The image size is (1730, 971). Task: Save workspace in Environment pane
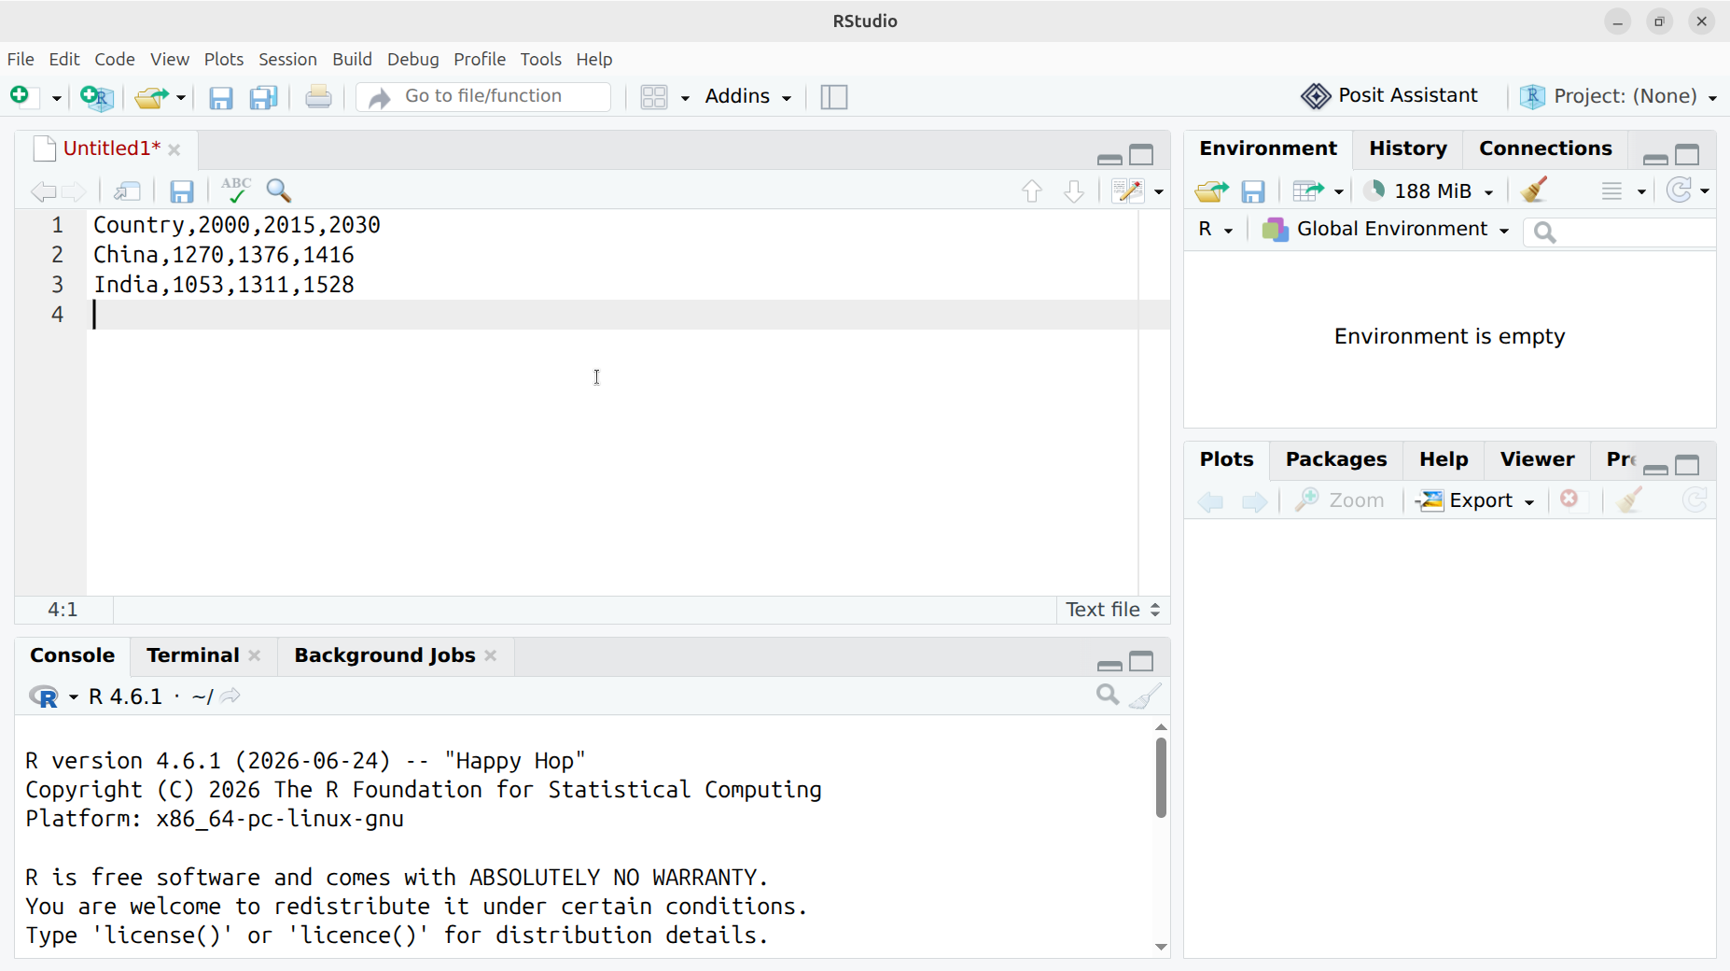[1253, 191]
